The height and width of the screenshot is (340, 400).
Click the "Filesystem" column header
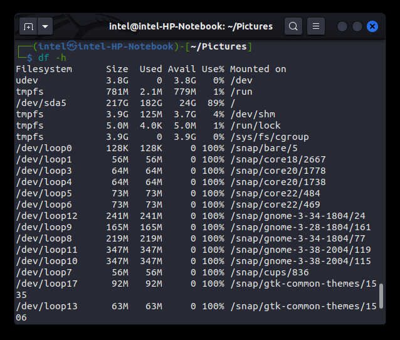pos(44,69)
